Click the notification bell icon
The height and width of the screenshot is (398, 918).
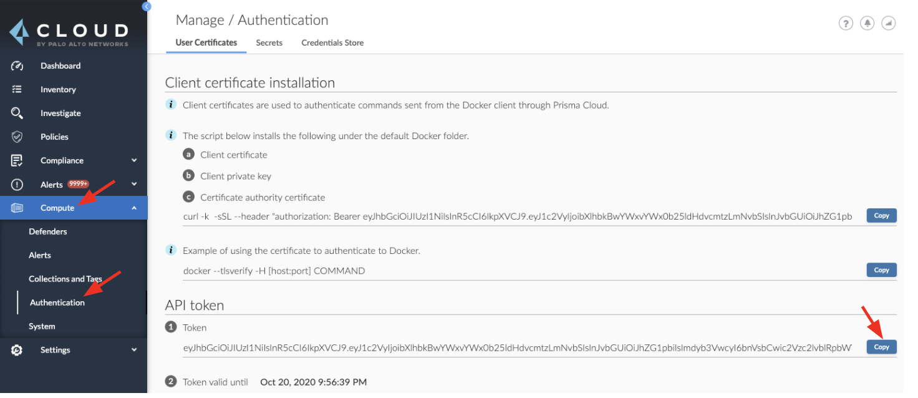coord(867,22)
